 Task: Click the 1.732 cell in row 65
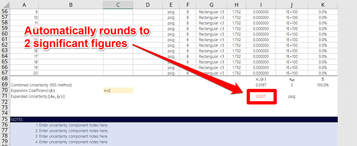pyautogui.click(x=236, y=62)
